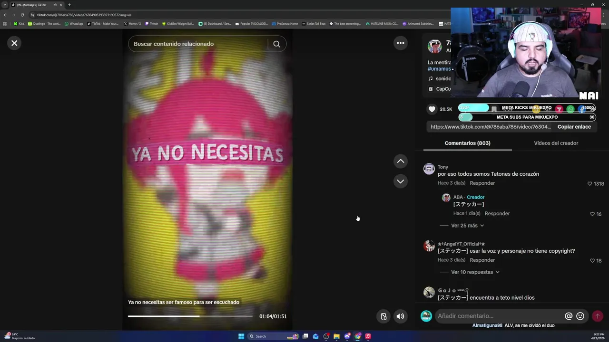Open the Duolingo bookmark

tap(44, 24)
